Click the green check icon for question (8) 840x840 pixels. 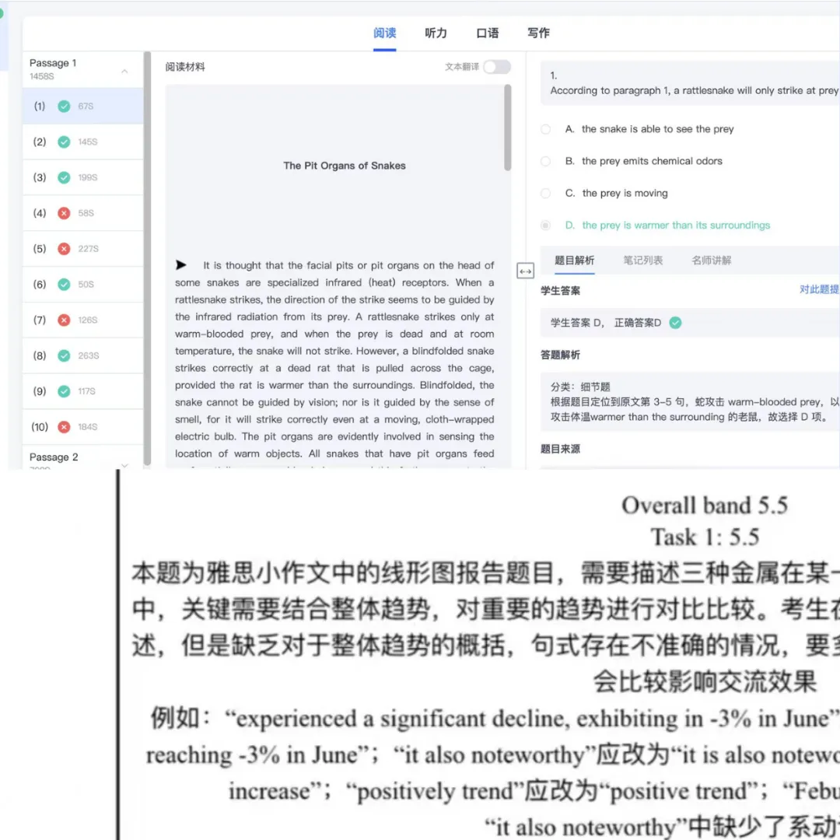(x=64, y=355)
